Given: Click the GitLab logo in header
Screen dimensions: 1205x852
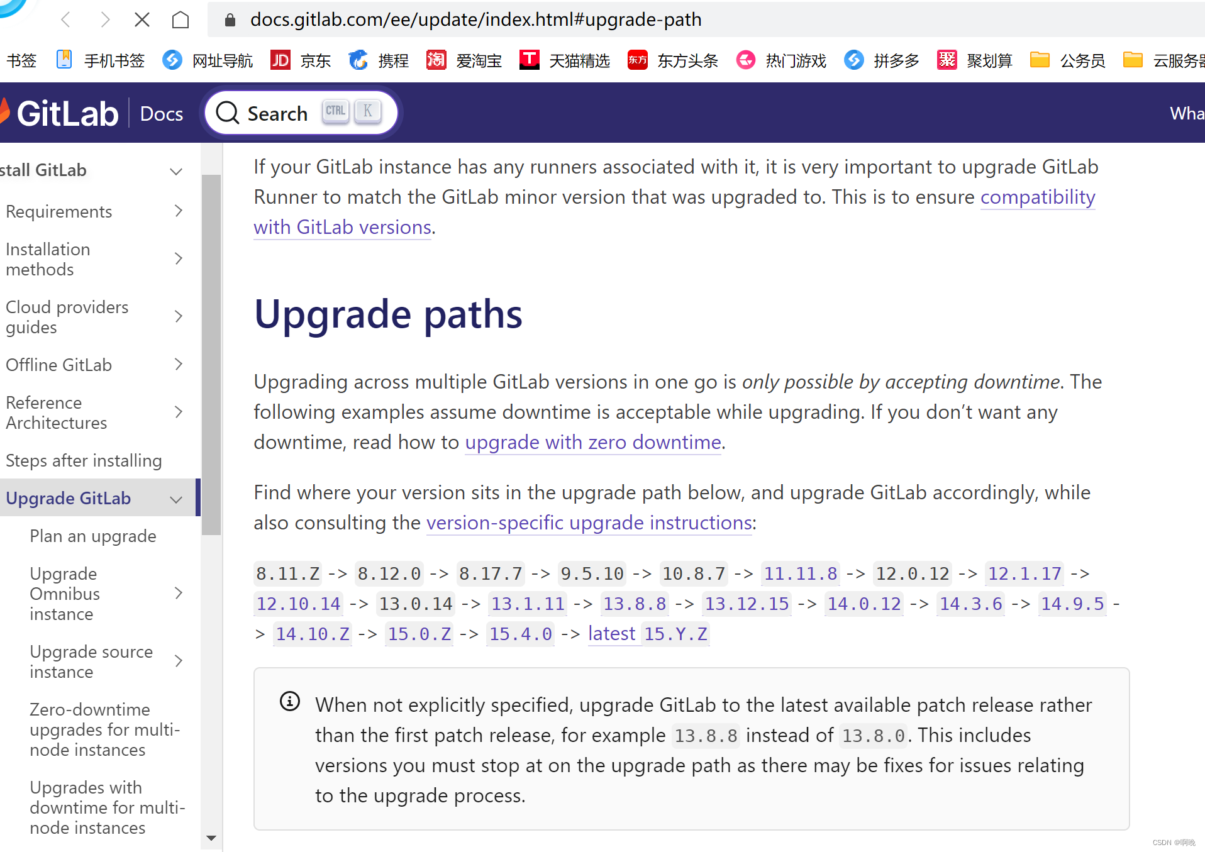Looking at the screenshot, I should pyautogui.click(x=60, y=113).
